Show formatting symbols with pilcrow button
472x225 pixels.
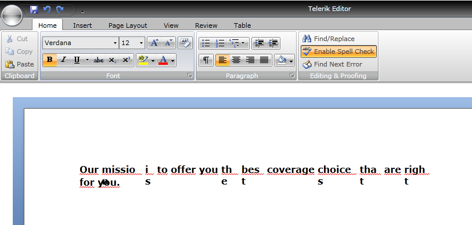pyautogui.click(x=206, y=60)
